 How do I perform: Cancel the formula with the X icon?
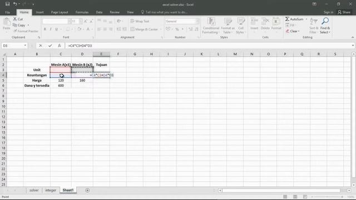point(41,46)
